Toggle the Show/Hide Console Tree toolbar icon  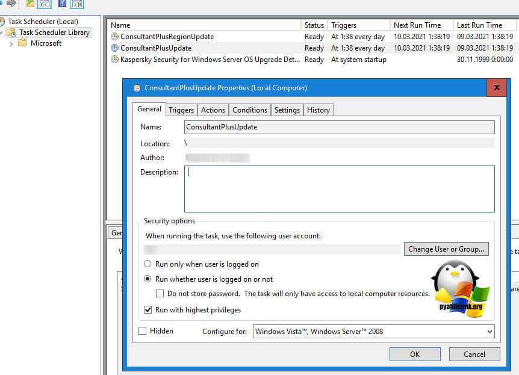pyautogui.click(x=45, y=4)
